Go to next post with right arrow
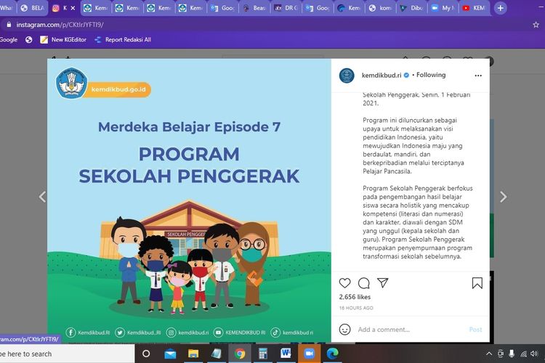Image resolution: width=545 pixels, height=363 pixels. 503,197
